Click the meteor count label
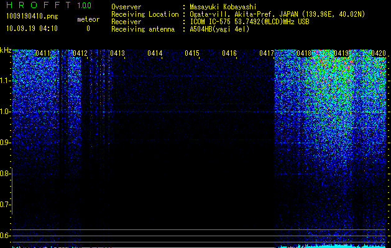Screen dimensions: 391x248 coord(88,19)
